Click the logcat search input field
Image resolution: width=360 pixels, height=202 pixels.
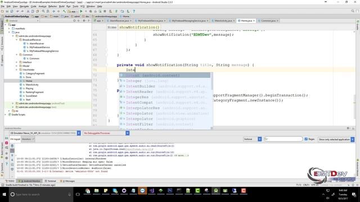[283, 139]
